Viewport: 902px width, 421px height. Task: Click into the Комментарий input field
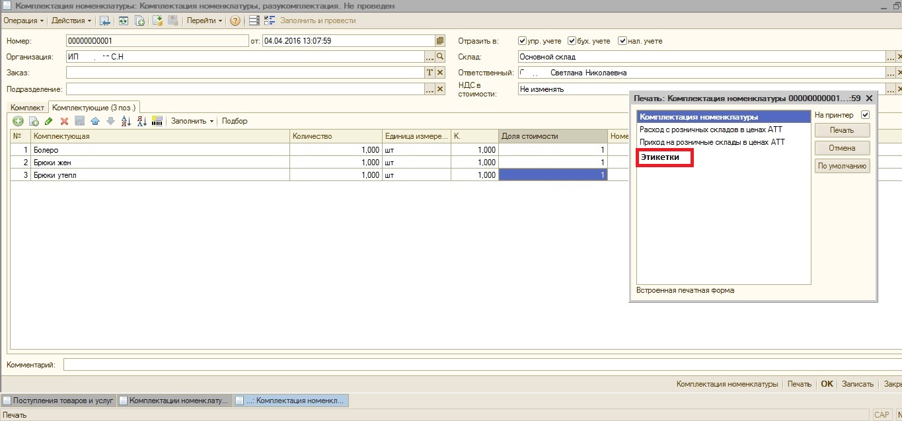pyautogui.click(x=463, y=365)
